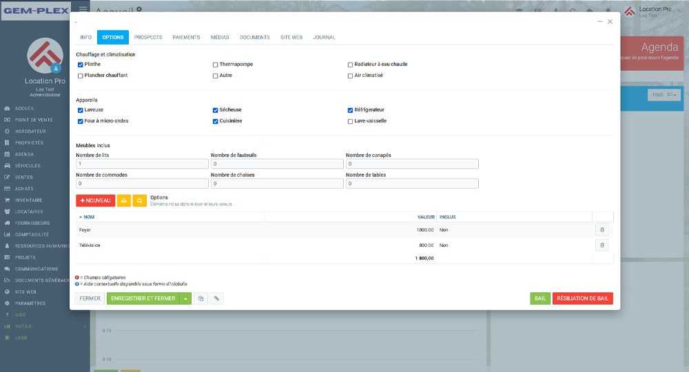Screen dimensions: 689x372
Task: Click the link icon in footer
Action: coord(216,298)
